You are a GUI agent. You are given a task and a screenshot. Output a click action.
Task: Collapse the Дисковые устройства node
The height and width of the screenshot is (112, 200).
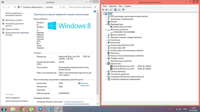106,30
